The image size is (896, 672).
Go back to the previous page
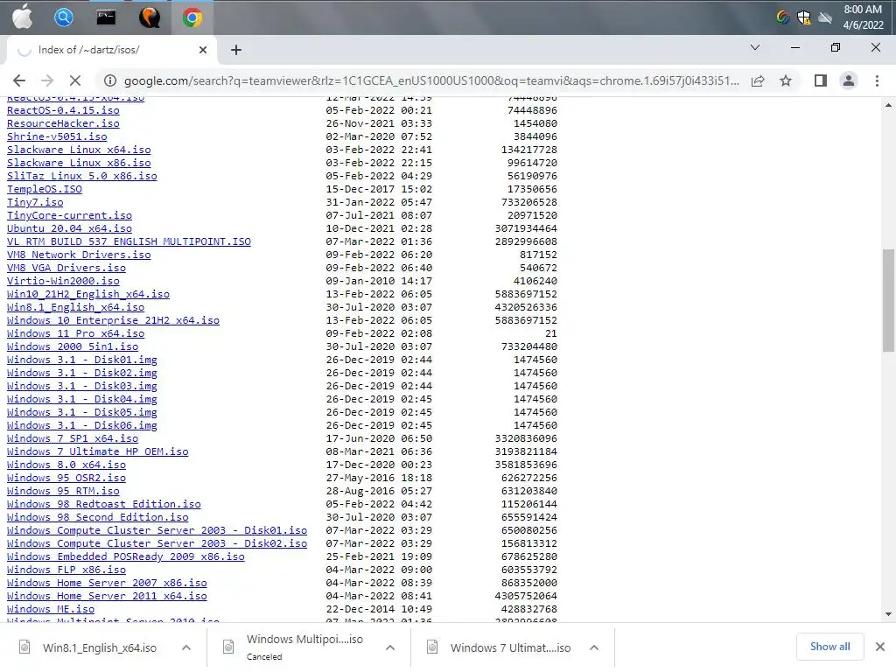(x=19, y=80)
